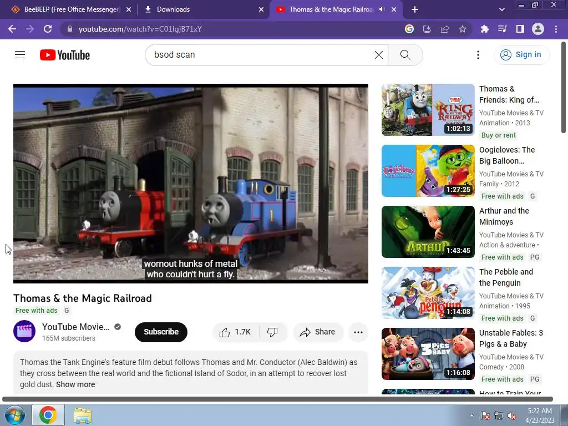The height and width of the screenshot is (426, 568).
Task: View site lock information icon
Action: [70, 29]
